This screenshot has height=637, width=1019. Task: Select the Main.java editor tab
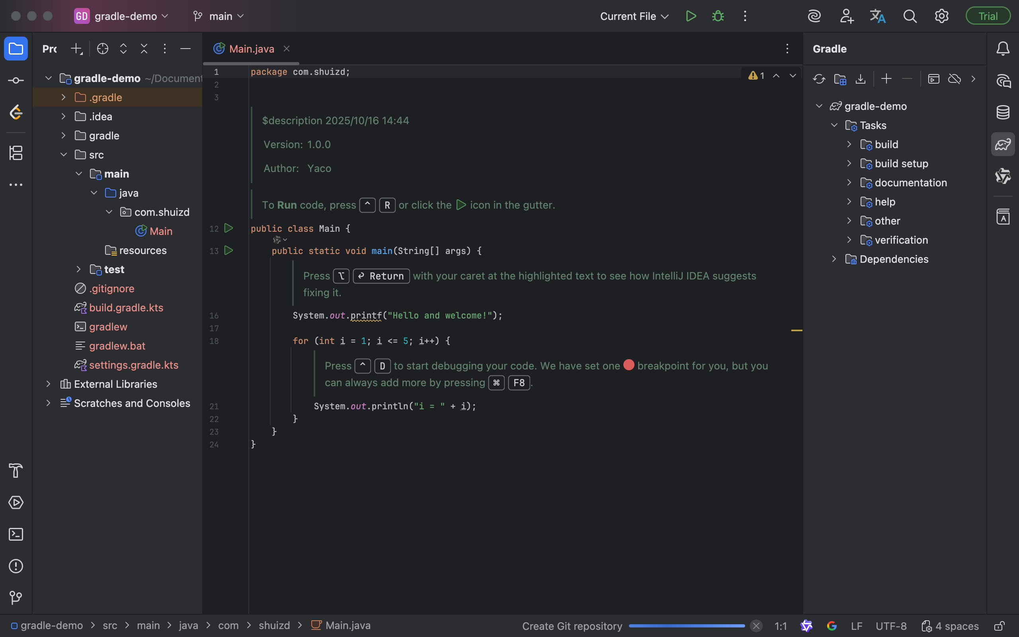[252, 49]
